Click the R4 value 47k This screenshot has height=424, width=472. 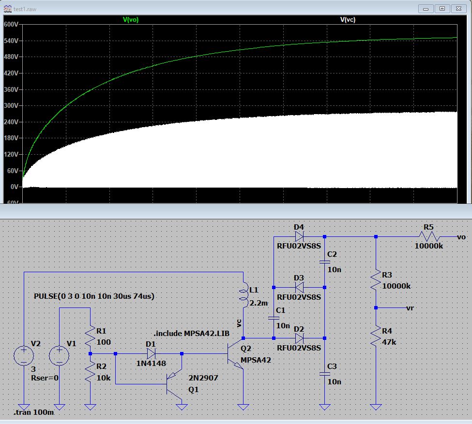[389, 342]
